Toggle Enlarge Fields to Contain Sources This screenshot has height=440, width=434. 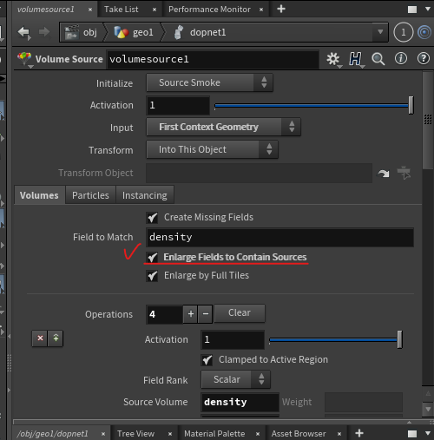coord(152,257)
